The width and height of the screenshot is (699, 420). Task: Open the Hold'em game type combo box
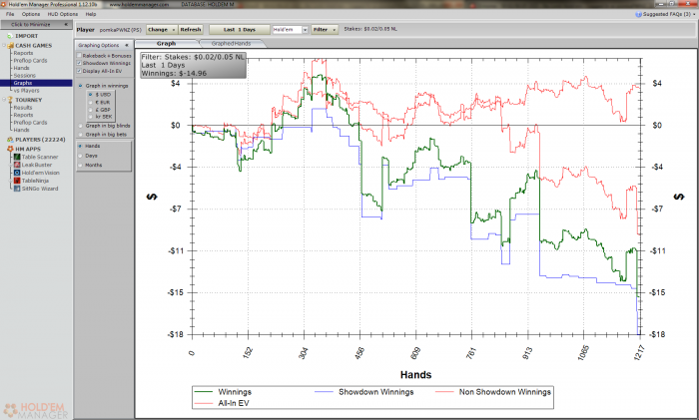291,29
